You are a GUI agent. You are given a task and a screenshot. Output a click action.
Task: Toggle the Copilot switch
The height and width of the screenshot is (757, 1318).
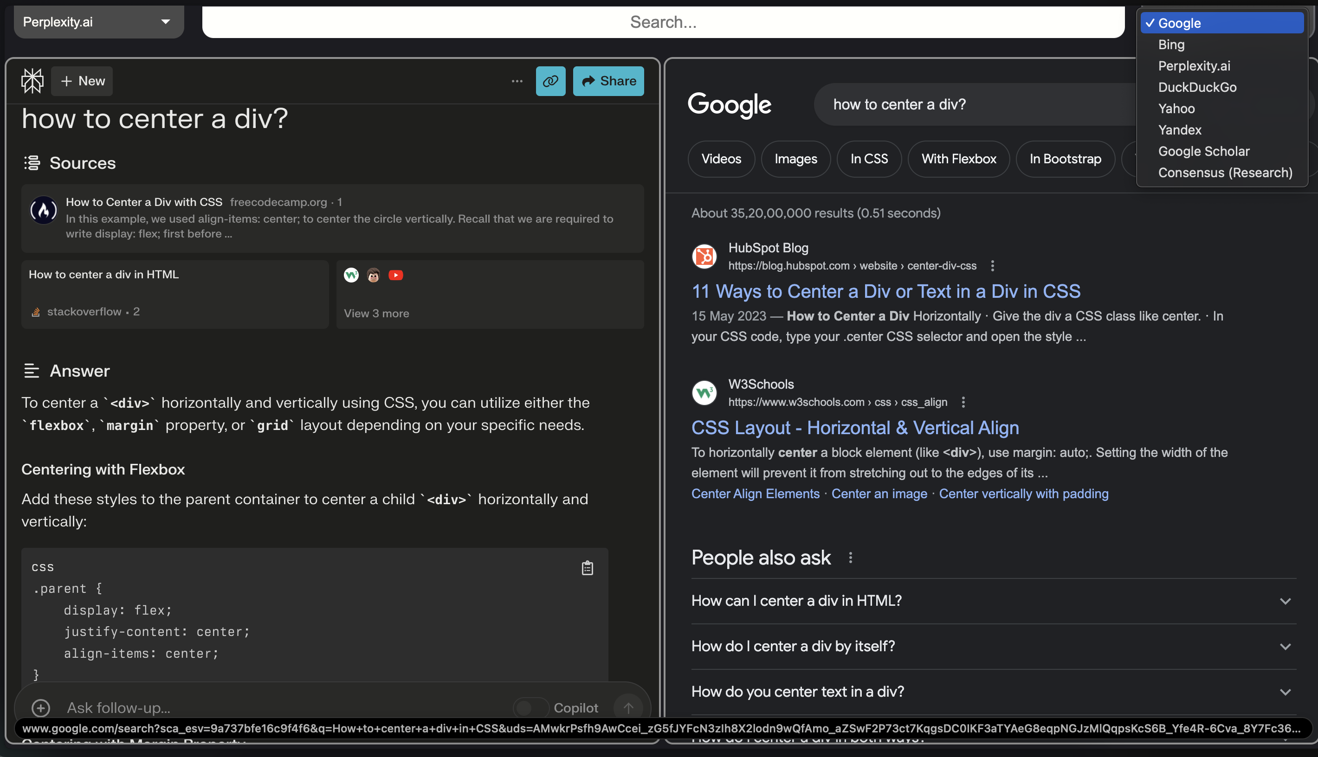click(530, 708)
